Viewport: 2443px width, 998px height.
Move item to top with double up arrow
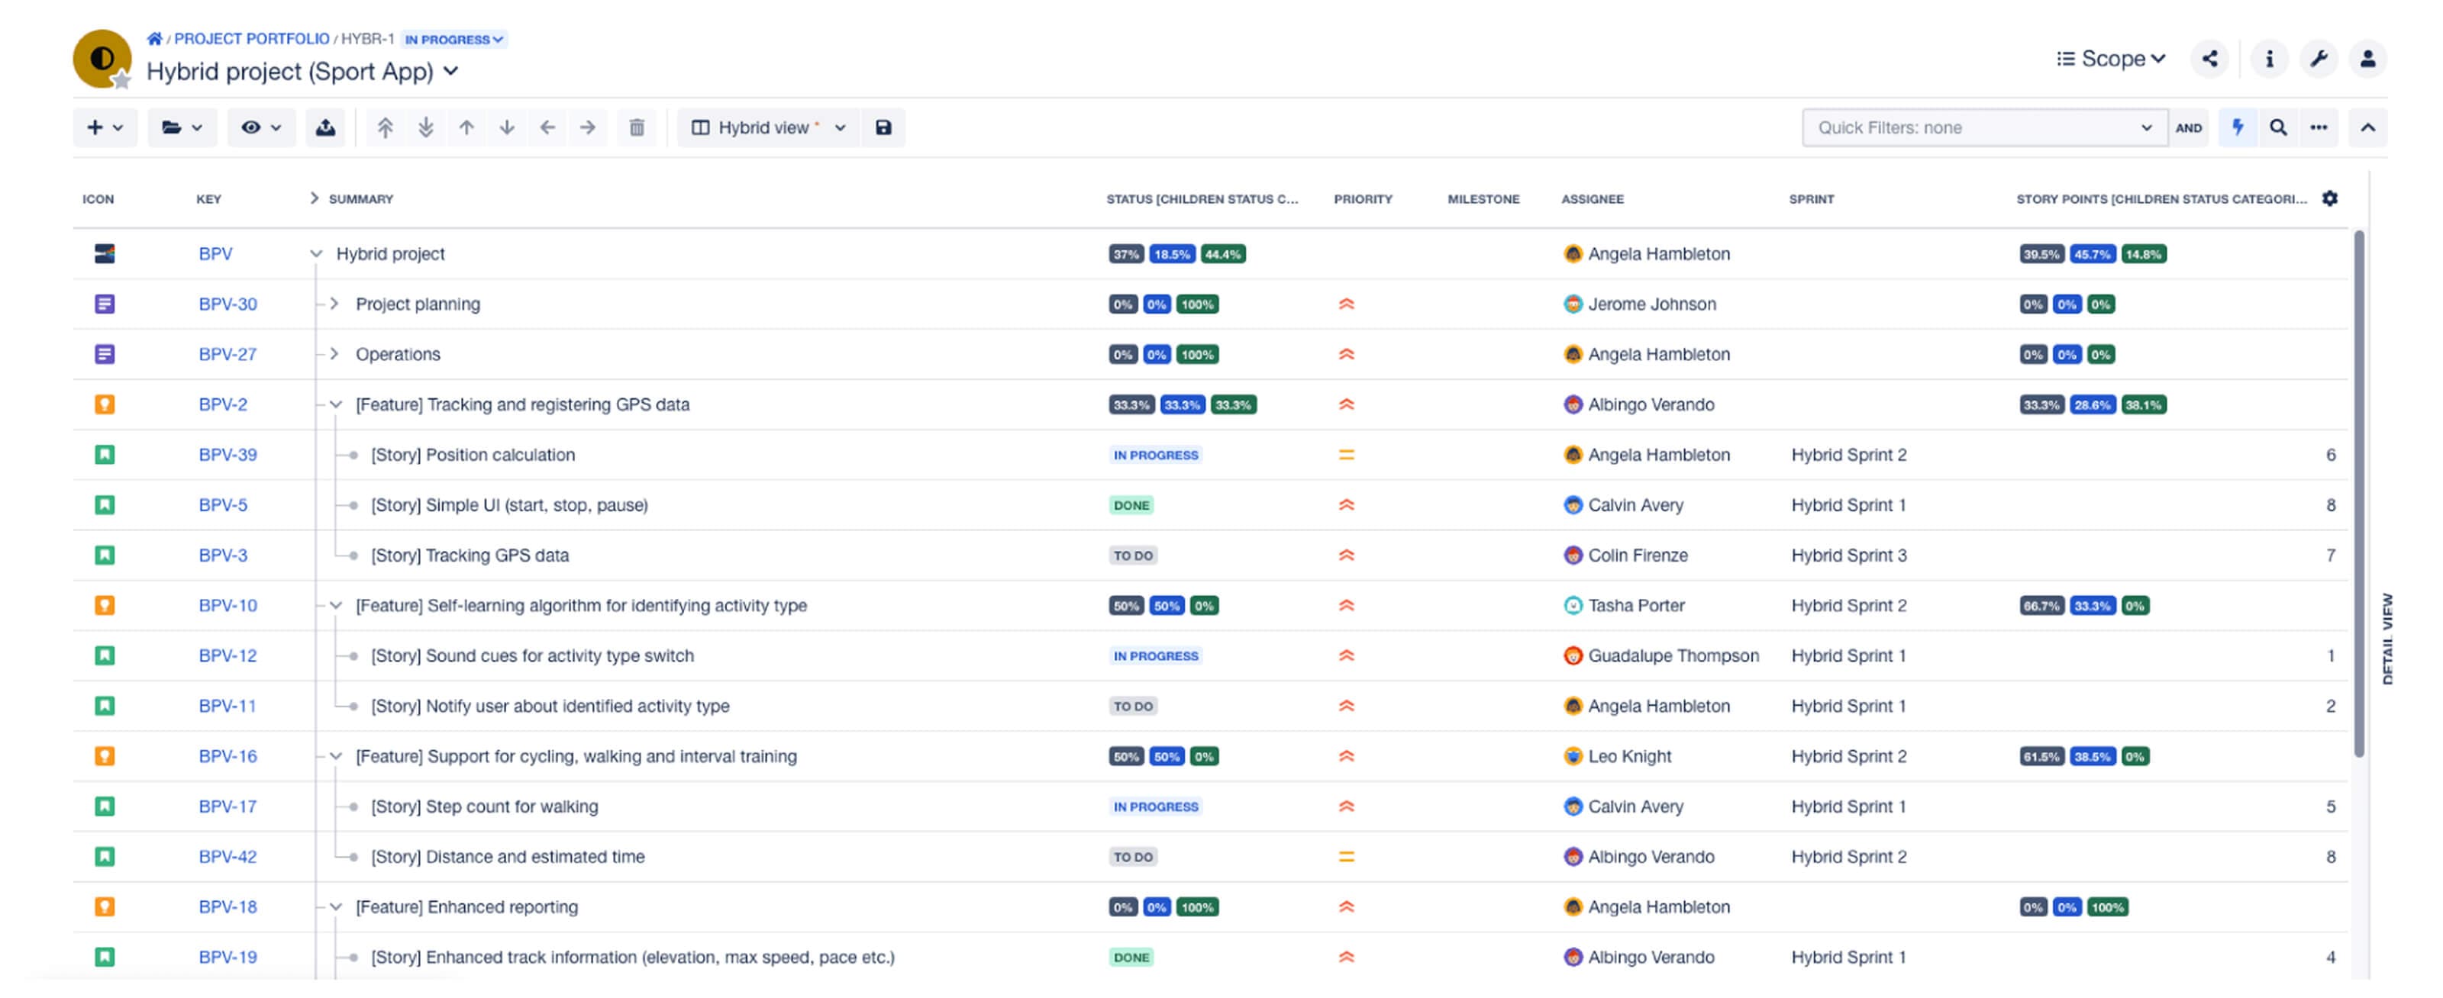click(385, 127)
